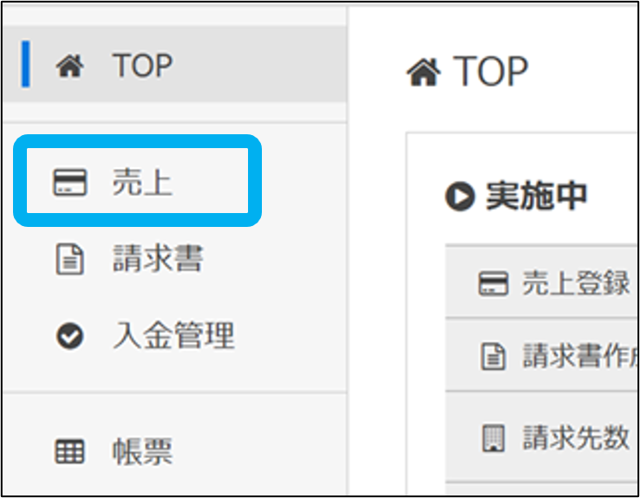Go to 請求書 in the sidebar

pos(158,260)
